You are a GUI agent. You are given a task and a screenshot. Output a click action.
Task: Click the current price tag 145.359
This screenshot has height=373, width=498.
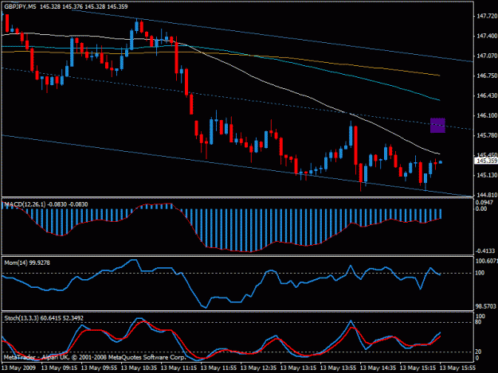pyautogui.click(x=487, y=161)
